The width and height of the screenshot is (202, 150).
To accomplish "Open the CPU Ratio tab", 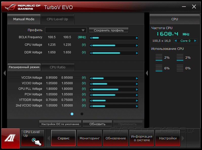I will pos(58,67).
